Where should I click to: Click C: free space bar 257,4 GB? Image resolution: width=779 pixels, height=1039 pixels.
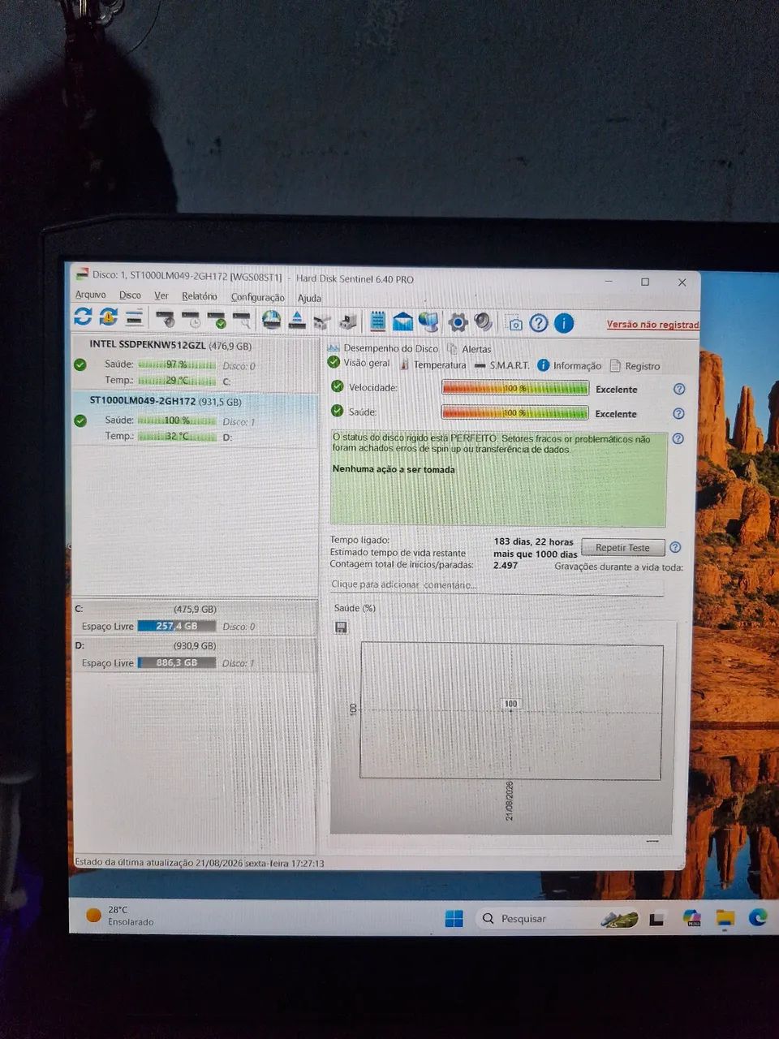pos(177,627)
